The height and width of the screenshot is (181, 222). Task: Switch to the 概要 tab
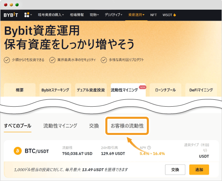(20, 90)
